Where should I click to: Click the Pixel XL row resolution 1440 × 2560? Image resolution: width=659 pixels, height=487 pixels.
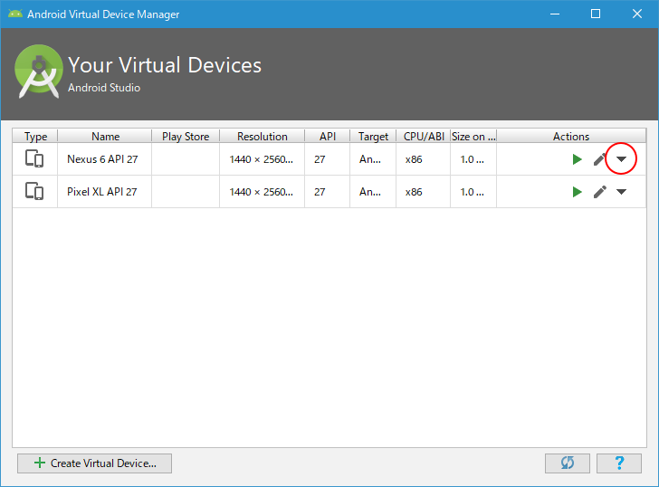point(262,192)
